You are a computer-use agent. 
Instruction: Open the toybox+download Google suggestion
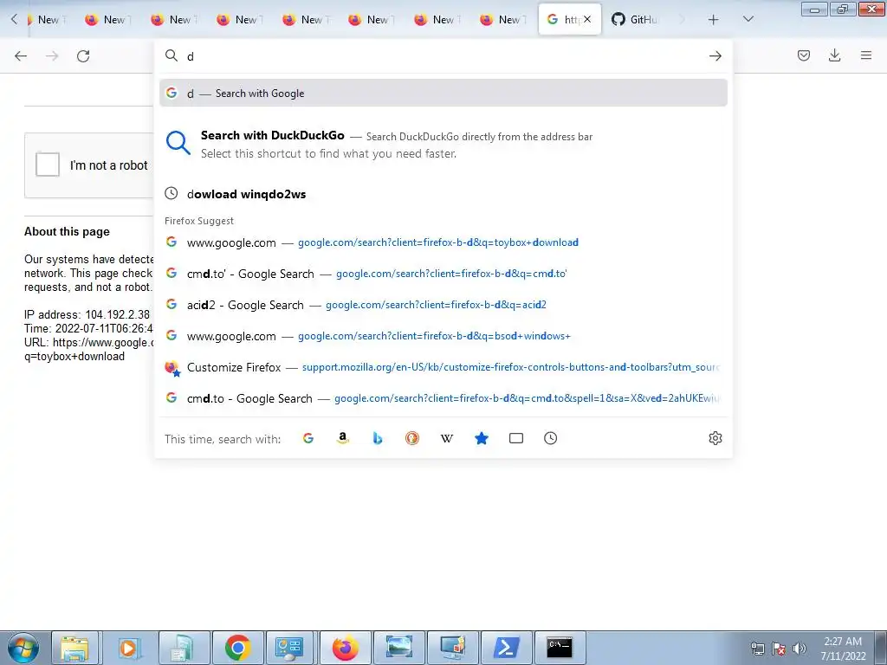[443, 242]
